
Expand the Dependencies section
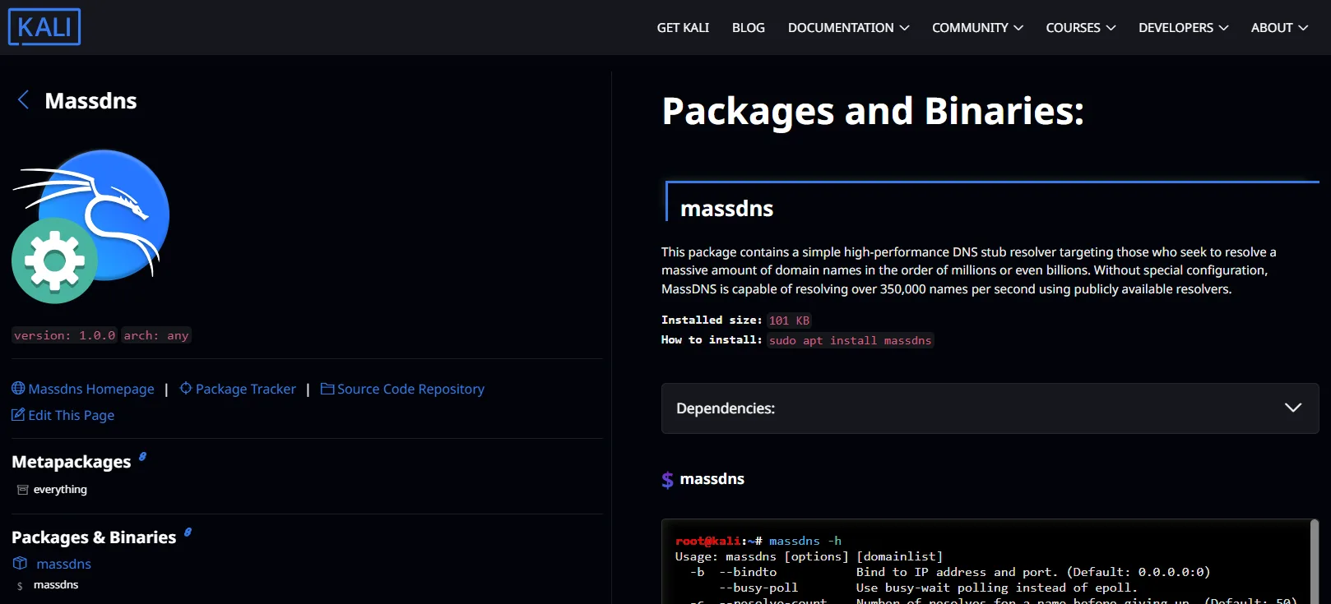(990, 408)
